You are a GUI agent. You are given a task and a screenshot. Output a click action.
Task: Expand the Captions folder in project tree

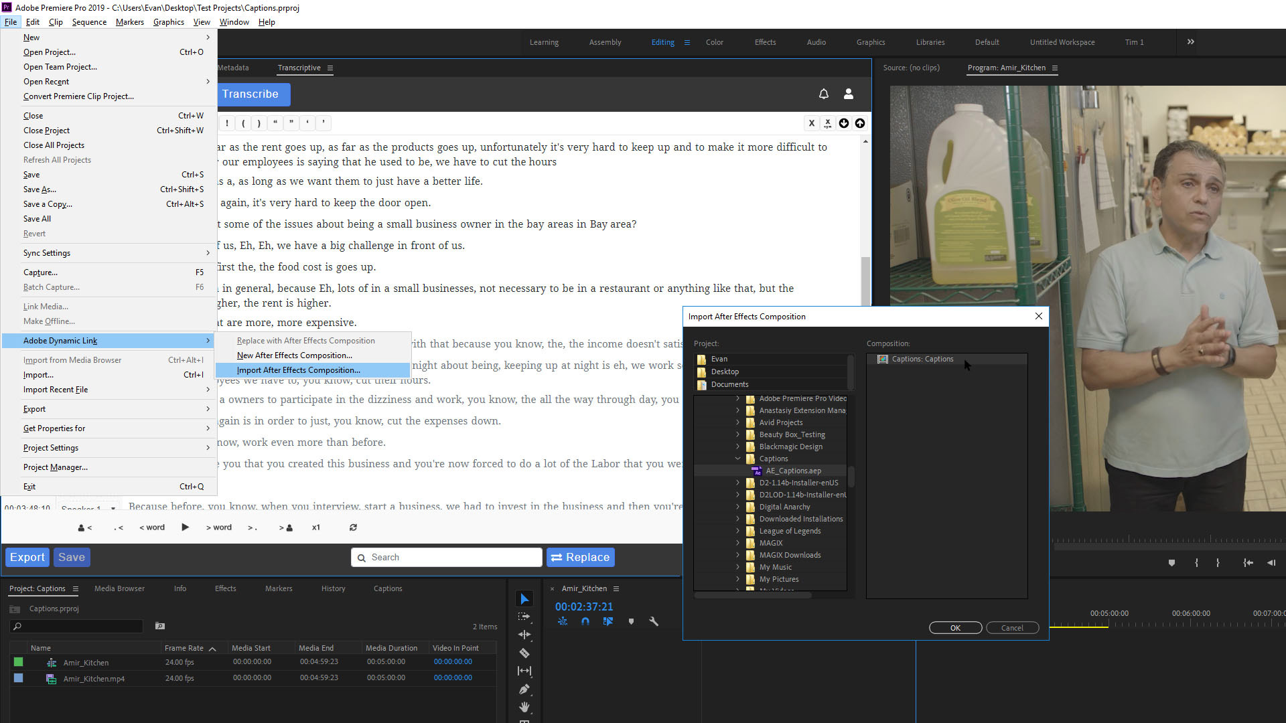tap(738, 459)
